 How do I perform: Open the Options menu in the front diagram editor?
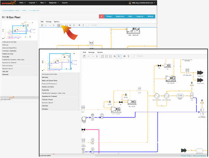coord(100,52)
